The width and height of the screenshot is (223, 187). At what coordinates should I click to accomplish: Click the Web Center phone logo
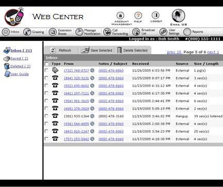coord(14,17)
